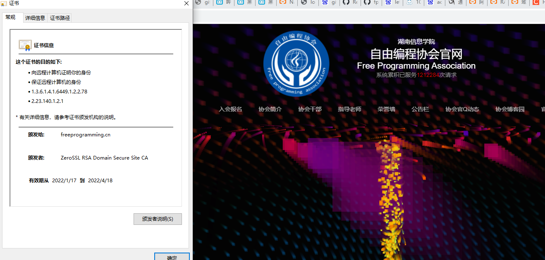
Task: Switch to the Baidu paw tab labeled ac
Action: [x=435, y=2]
